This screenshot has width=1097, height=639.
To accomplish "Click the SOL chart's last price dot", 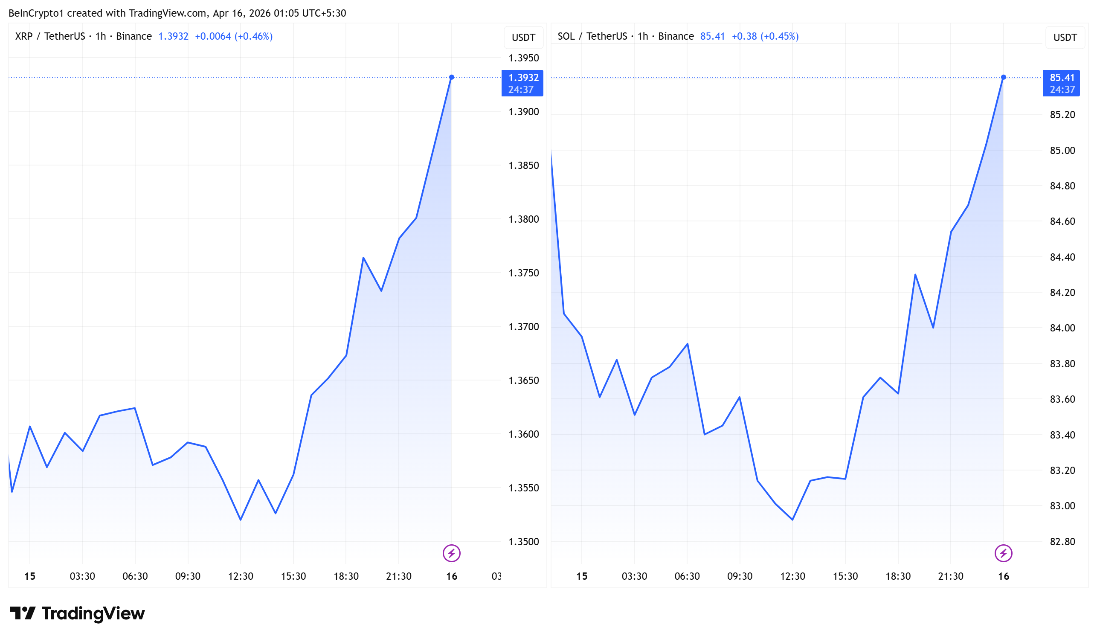I will pyautogui.click(x=1003, y=77).
